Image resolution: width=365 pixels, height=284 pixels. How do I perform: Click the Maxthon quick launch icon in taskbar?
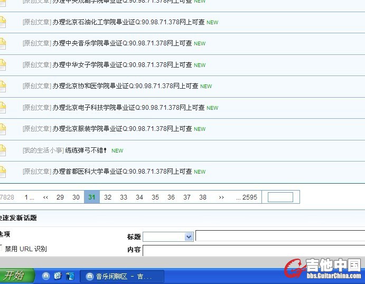(x=46, y=276)
